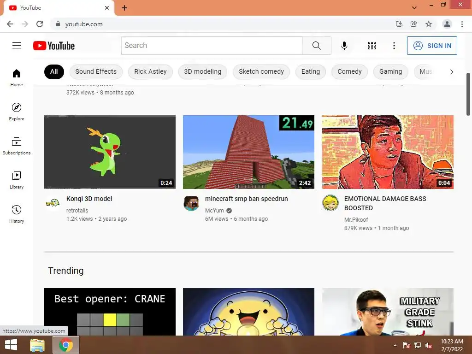Play the Konqi 3D model thumbnail
Screen dimensions: 472x354
click(x=110, y=152)
